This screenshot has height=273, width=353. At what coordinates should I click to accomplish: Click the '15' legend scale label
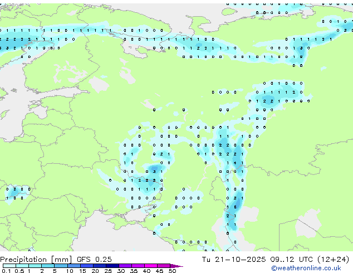point(82,271)
